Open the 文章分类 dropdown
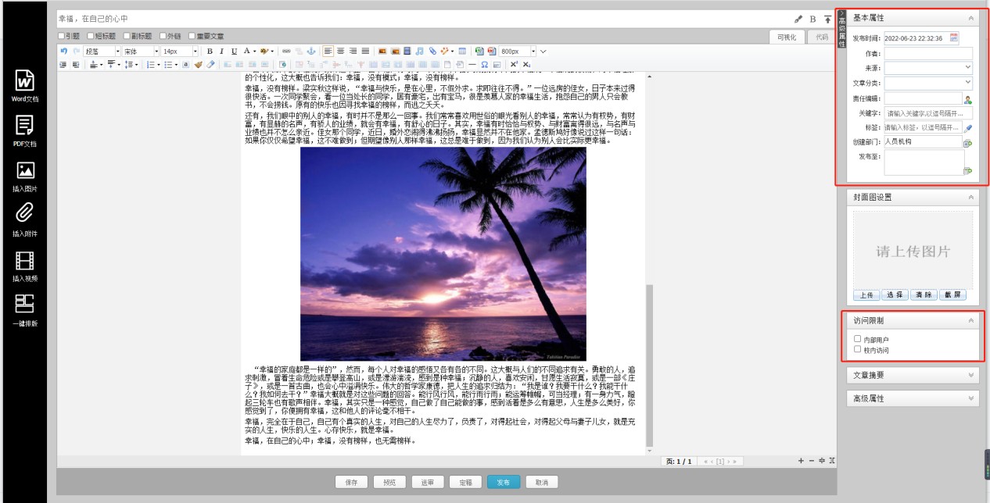The width and height of the screenshot is (990, 503). tap(928, 83)
